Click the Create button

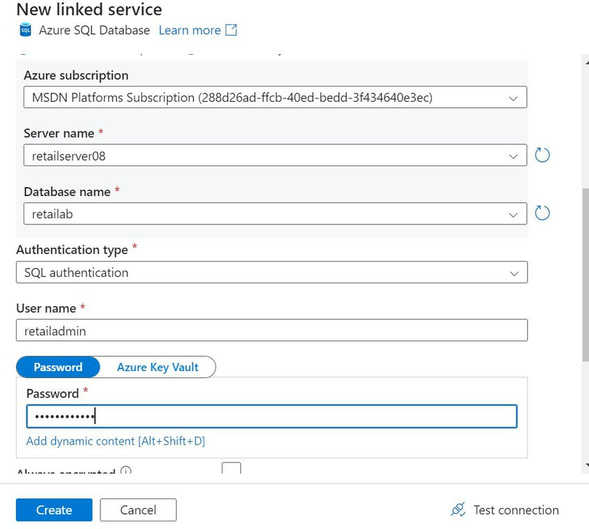tap(54, 510)
